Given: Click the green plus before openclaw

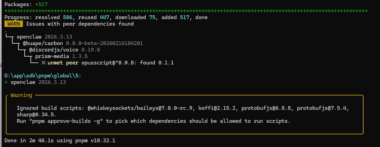Looking at the screenshot, I should click(x=6, y=83).
